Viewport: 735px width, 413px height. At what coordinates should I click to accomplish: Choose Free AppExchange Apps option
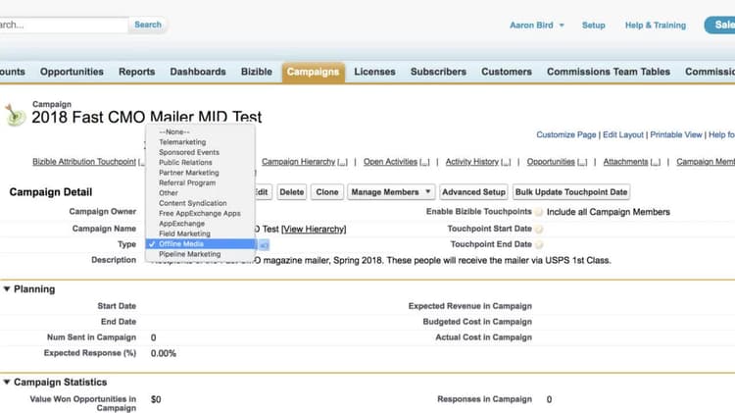[x=200, y=213]
